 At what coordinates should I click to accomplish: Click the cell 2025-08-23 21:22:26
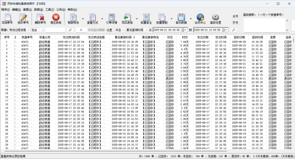pyautogui.click(x=125, y=46)
